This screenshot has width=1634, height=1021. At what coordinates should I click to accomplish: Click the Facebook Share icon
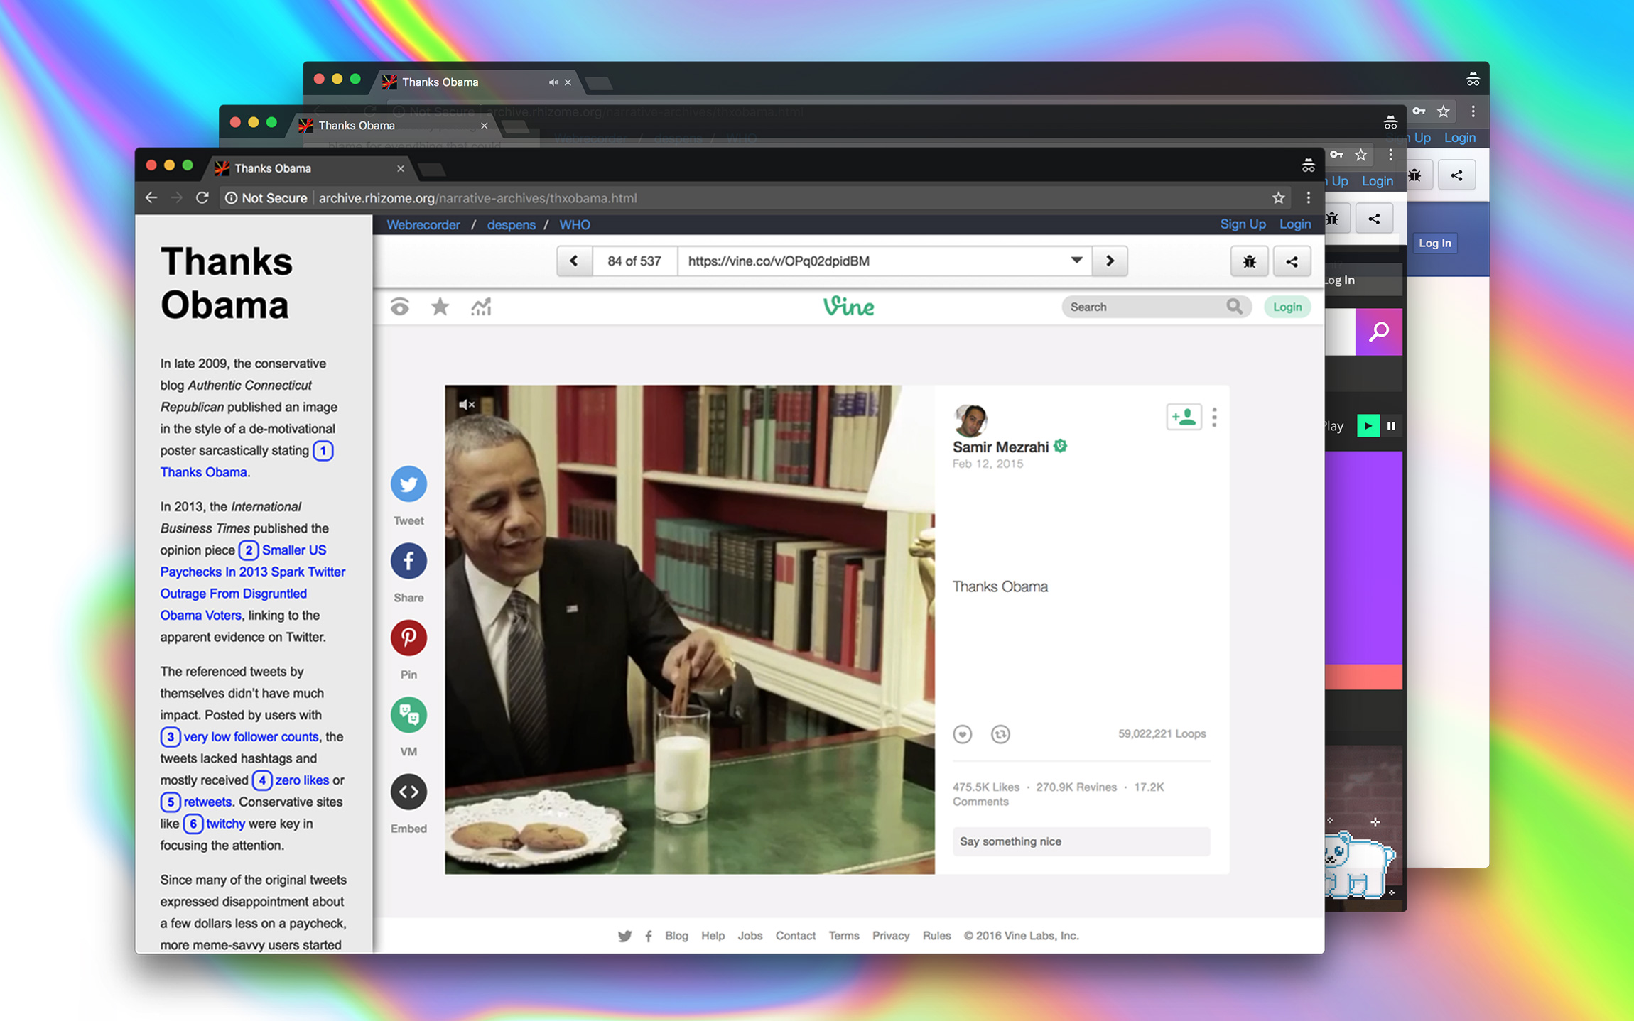pos(408,561)
